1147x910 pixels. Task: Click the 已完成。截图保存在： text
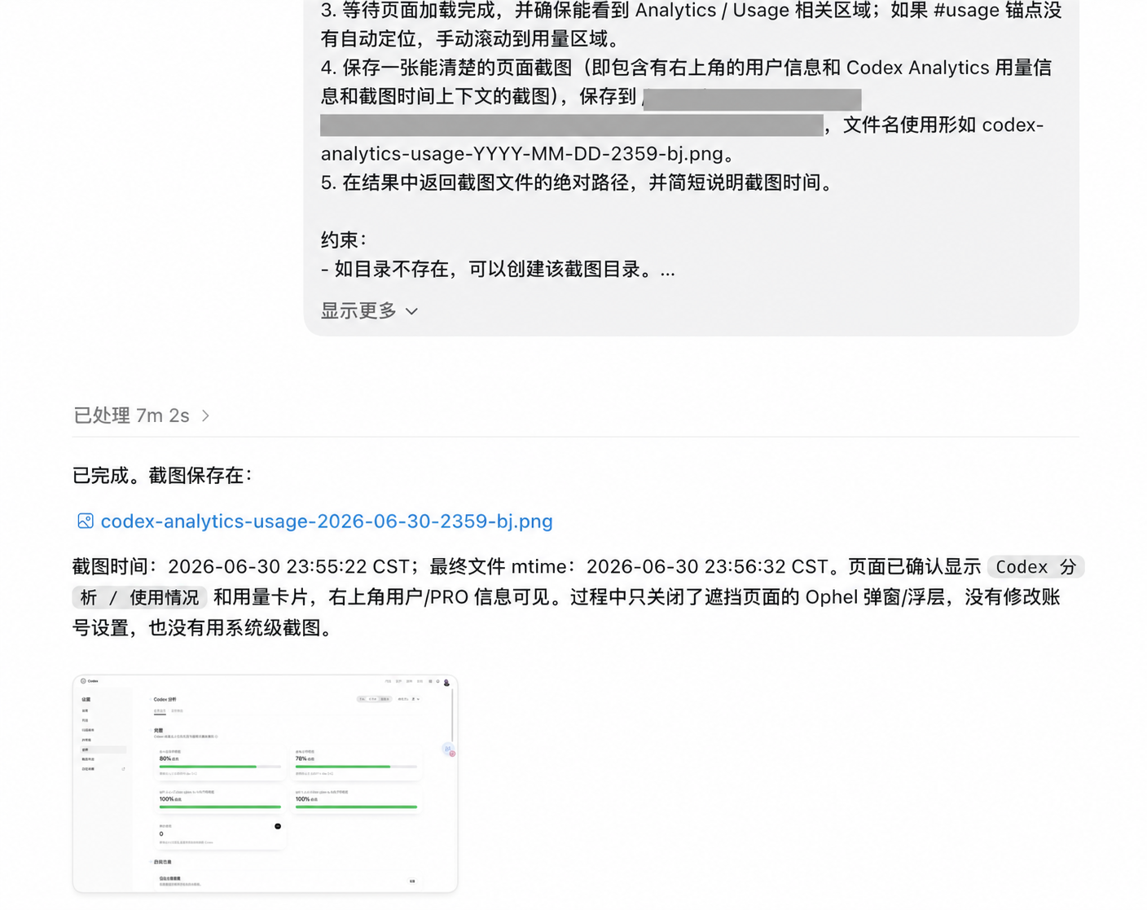point(163,476)
